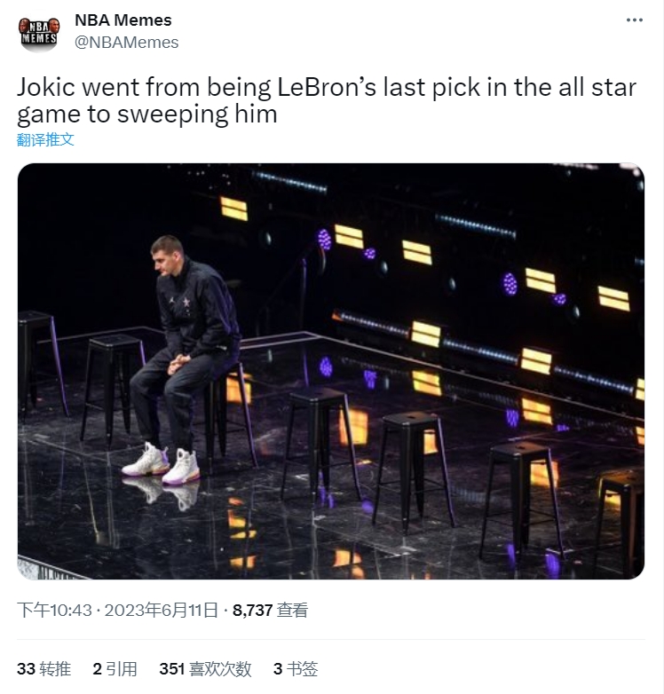This screenshot has width=664, height=694.
Task: Open the 2 引用 quotes list
Action: tap(115, 668)
